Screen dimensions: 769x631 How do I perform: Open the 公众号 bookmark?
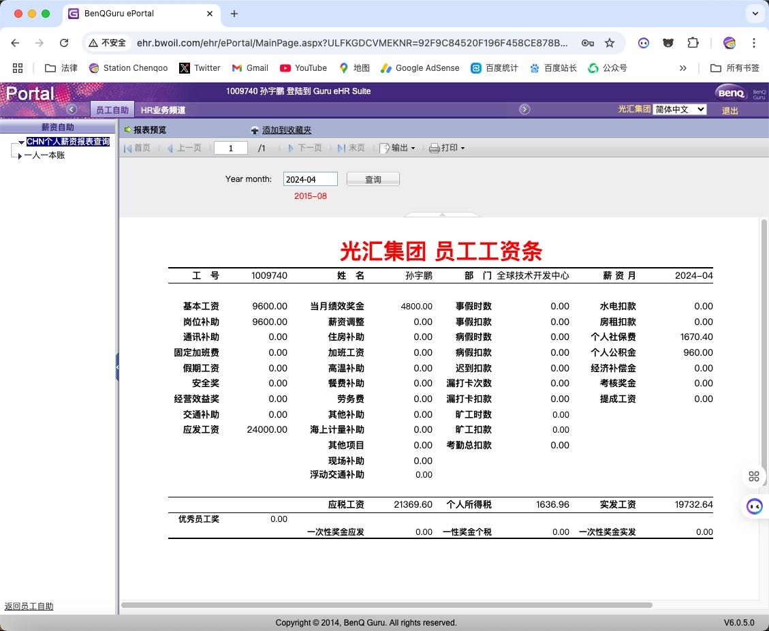[x=608, y=68]
